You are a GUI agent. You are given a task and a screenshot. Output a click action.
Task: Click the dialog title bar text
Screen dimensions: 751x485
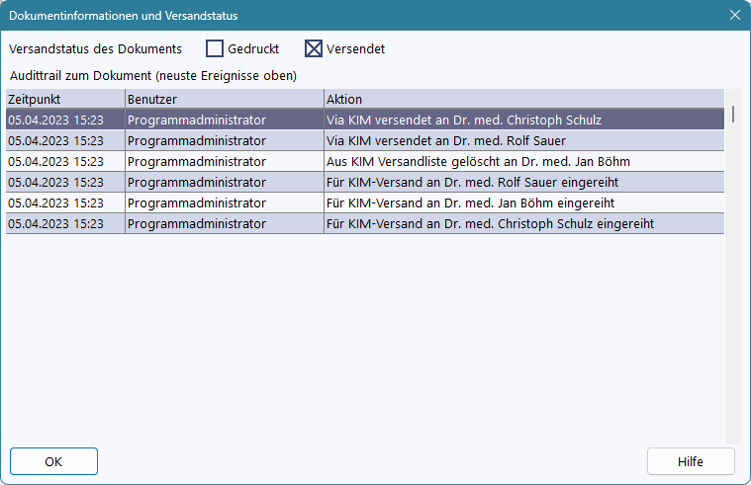click(124, 16)
